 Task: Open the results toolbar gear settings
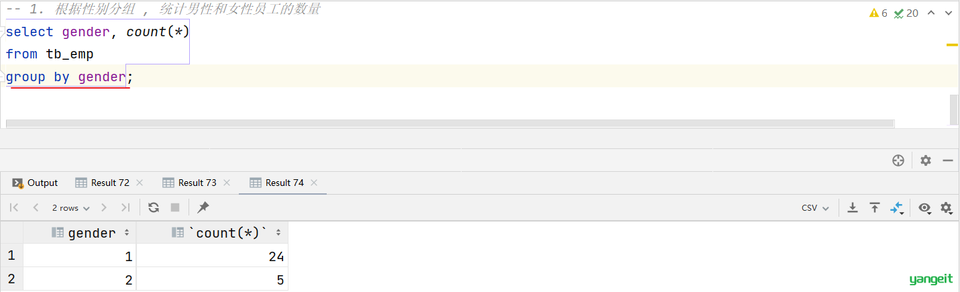click(946, 208)
